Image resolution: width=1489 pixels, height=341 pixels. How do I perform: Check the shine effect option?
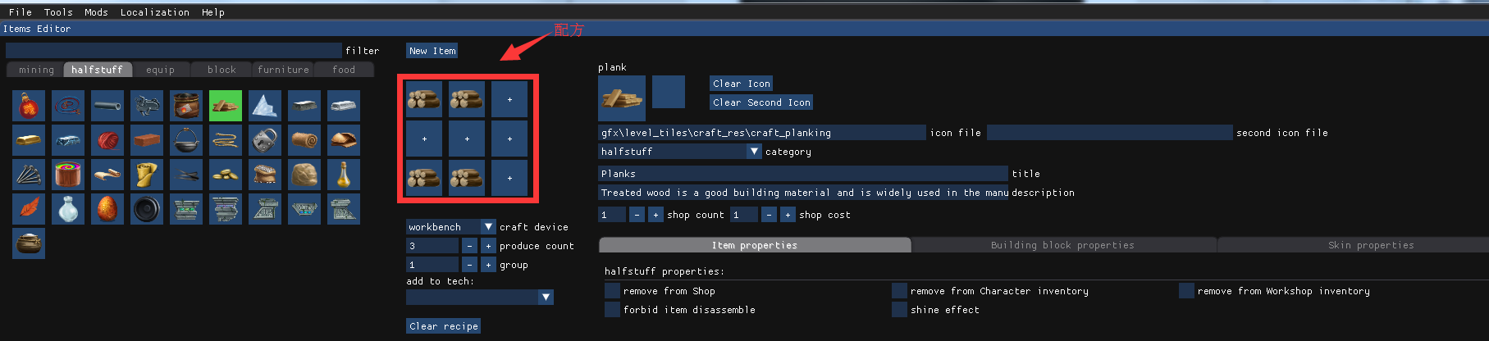pyautogui.click(x=899, y=309)
